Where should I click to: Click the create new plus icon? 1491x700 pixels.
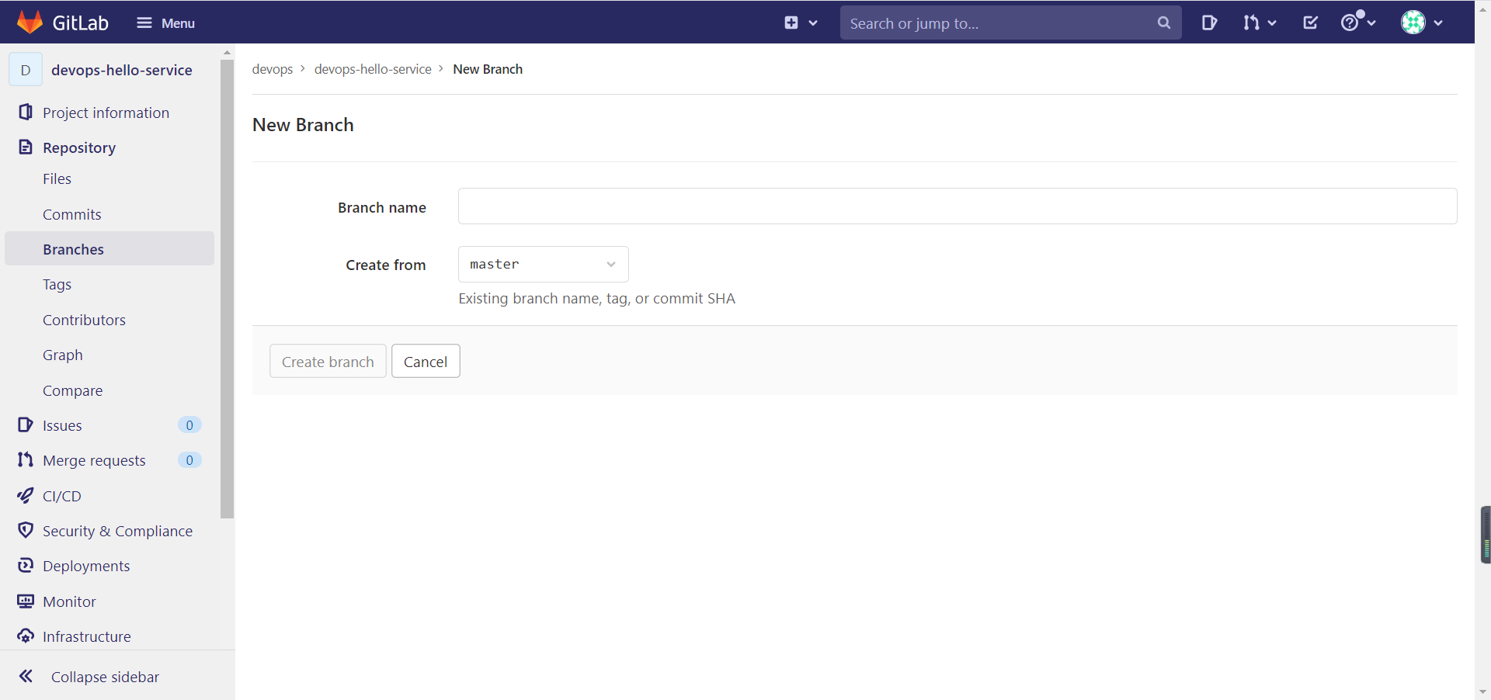791,23
